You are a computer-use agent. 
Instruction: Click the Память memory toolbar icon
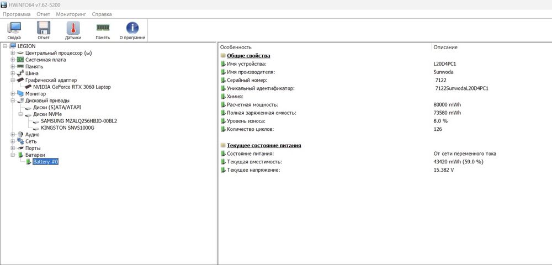pyautogui.click(x=103, y=30)
